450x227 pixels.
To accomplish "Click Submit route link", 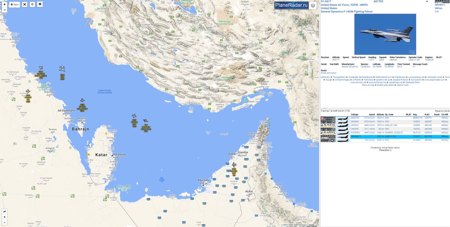I will coord(402,85).
